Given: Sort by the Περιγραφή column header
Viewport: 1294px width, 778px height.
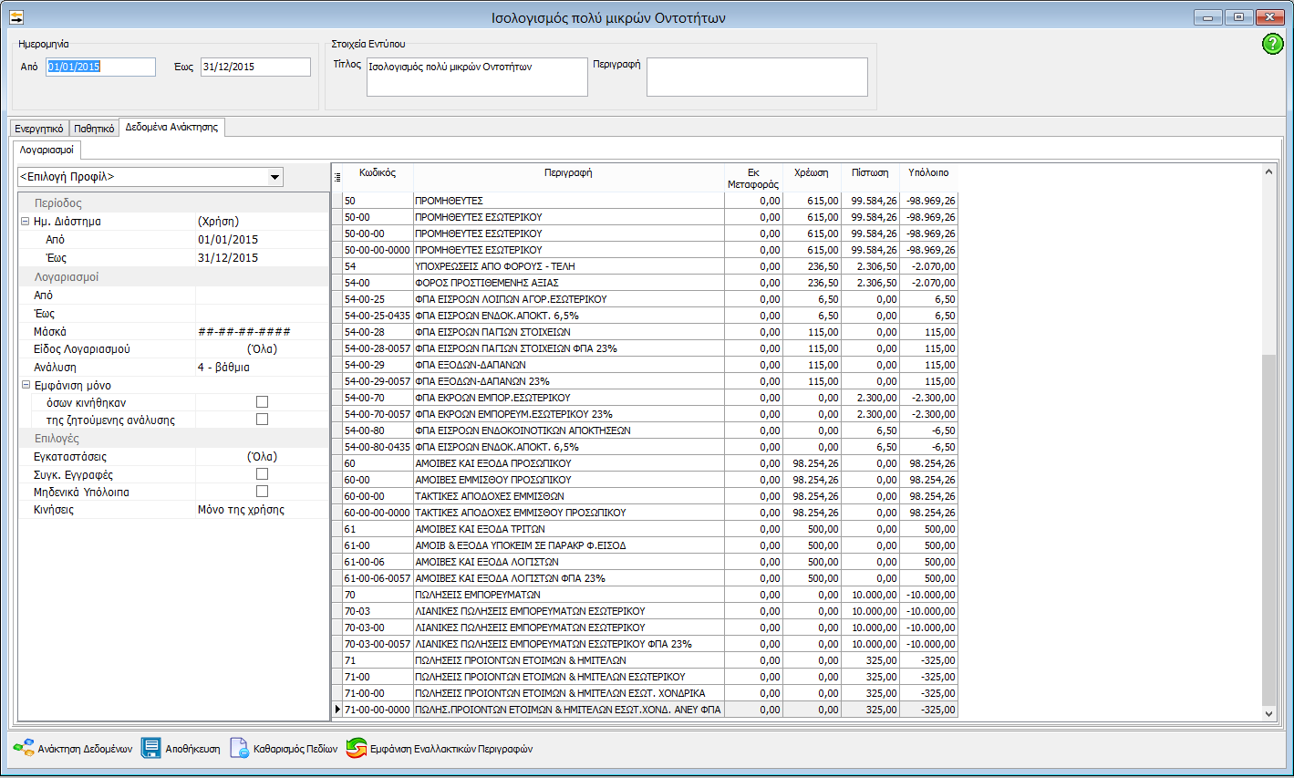Looking at the screenshot, I should pos(568,178).
